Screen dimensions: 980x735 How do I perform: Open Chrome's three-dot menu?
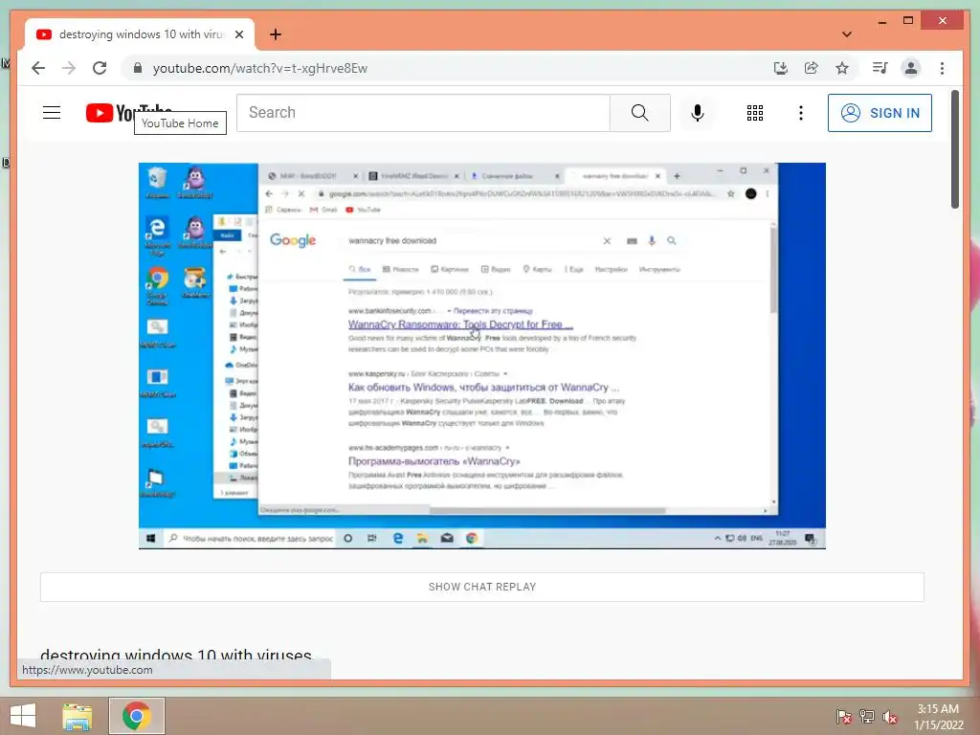[x=942, y=68]
